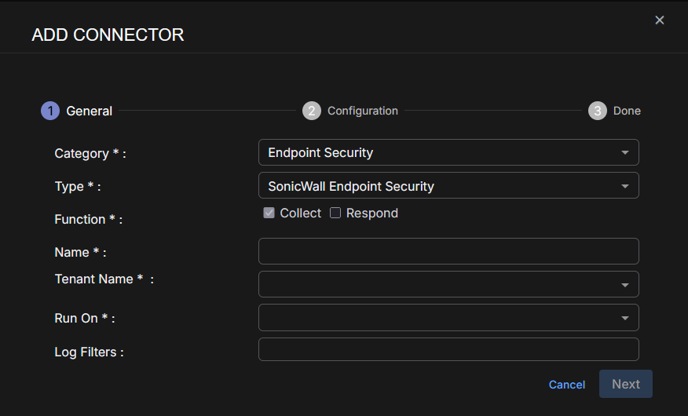Image resolution: width=688 pixels, height=416 pixels.
Task: Expand the Run On dropdown
Action: point(448,318)
